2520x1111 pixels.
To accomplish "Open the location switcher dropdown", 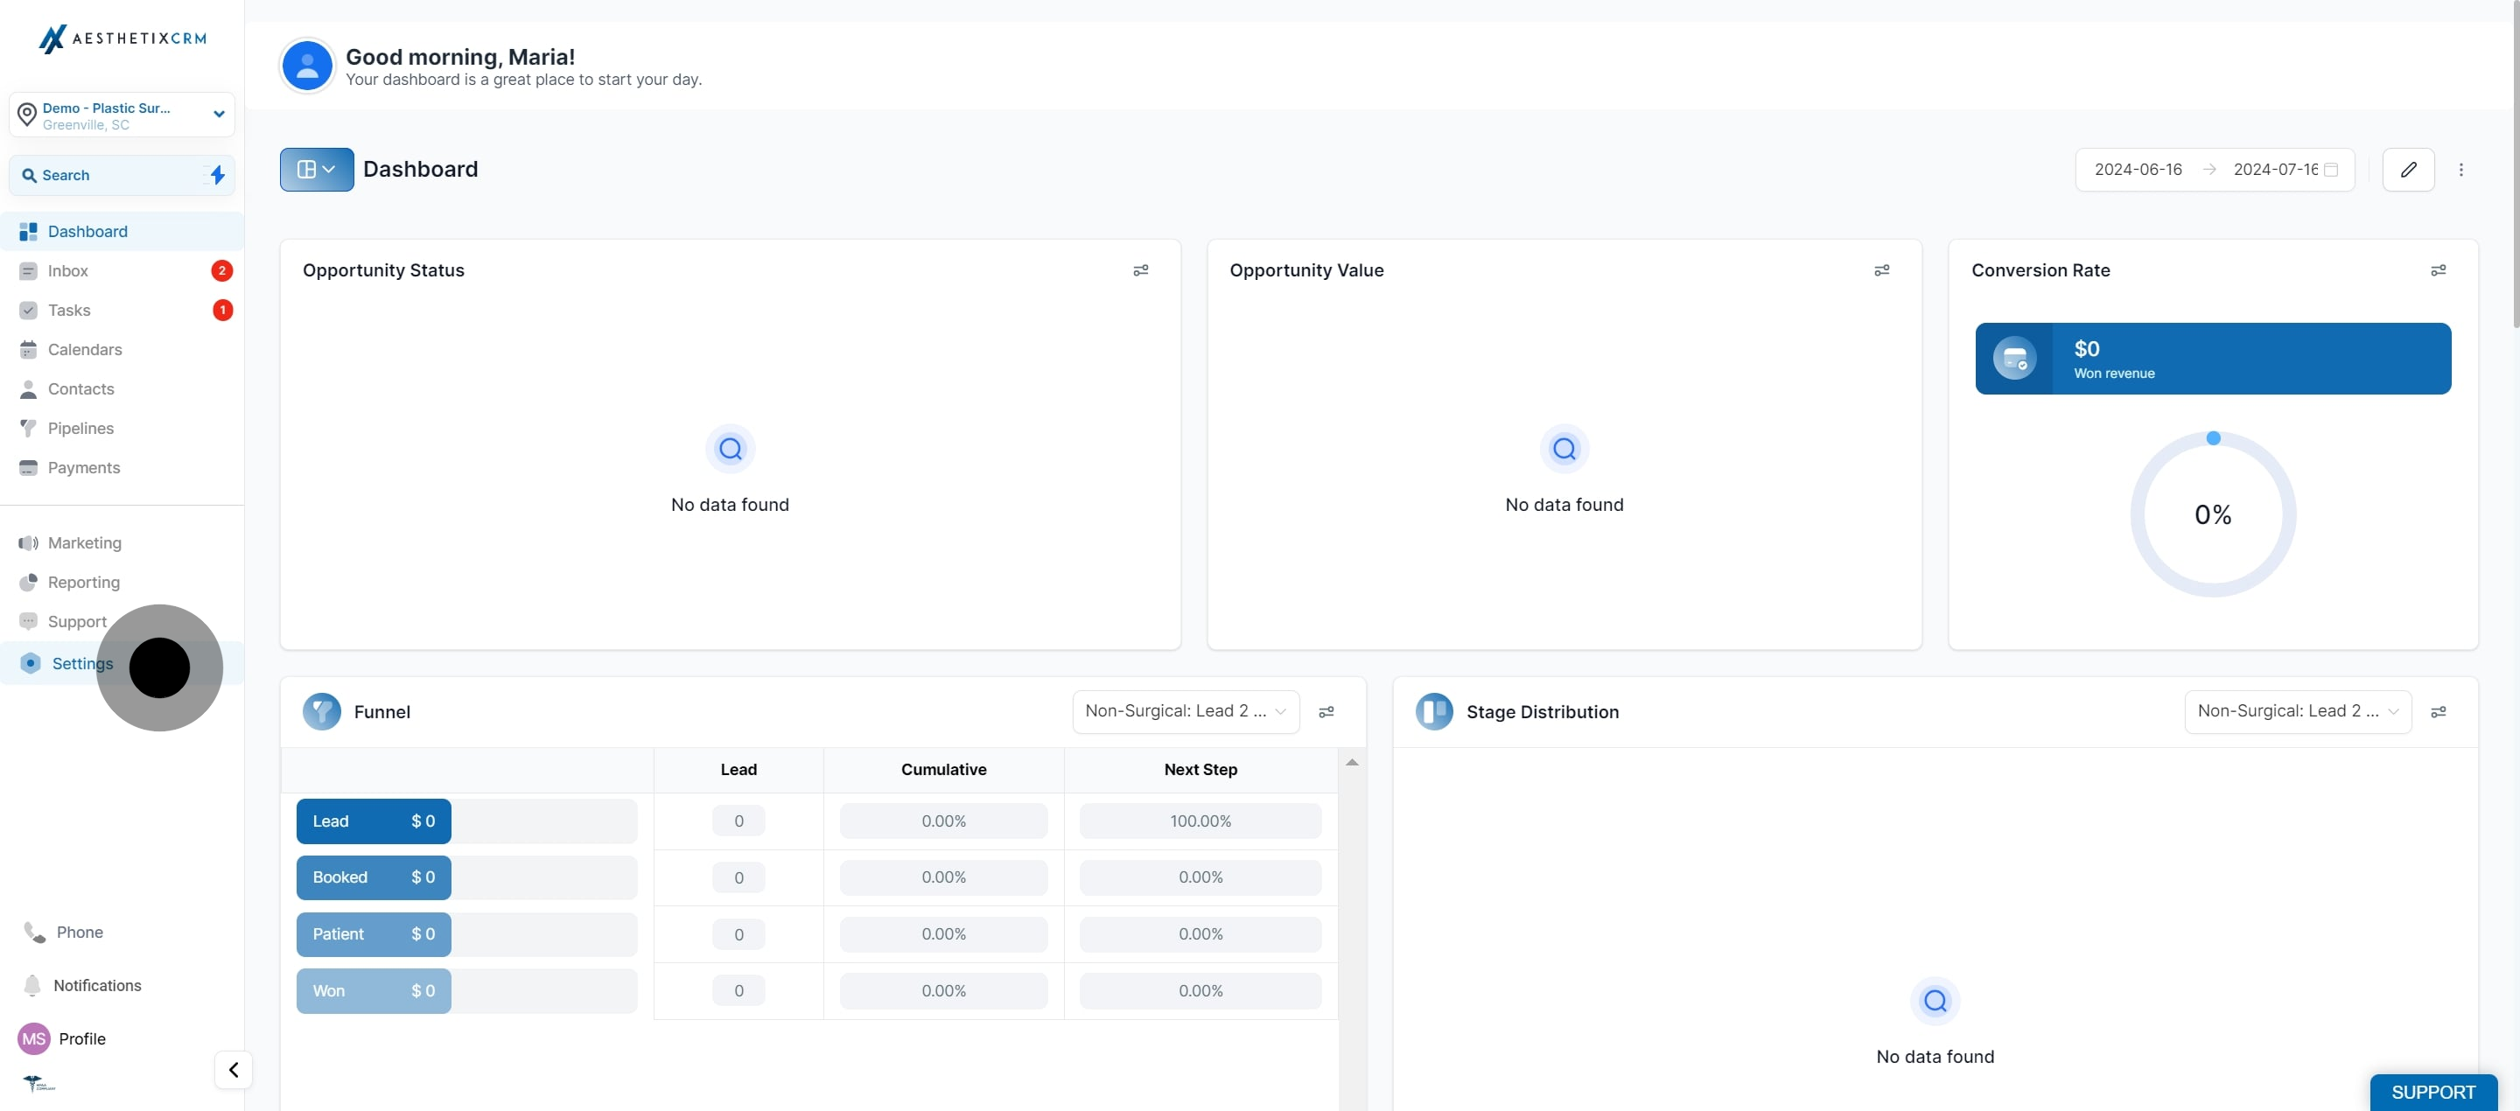I will [122, 115].
